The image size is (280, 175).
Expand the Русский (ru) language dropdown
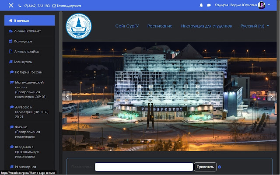pyautogui.click(x=255, y=26)
